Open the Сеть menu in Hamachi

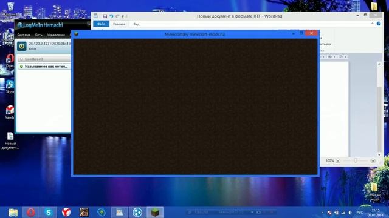(x=38, y=35)
